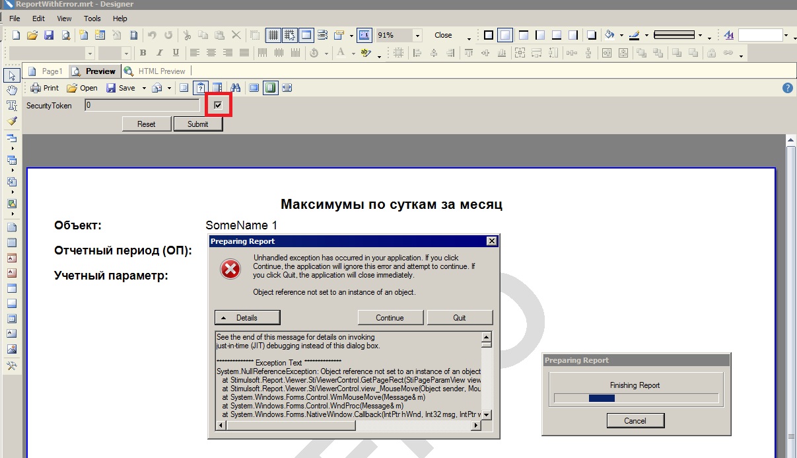Click Open in preview toolbar
The height and width of the screenshot is (458, 797).
pyautogui.click(x=83, y=88)
